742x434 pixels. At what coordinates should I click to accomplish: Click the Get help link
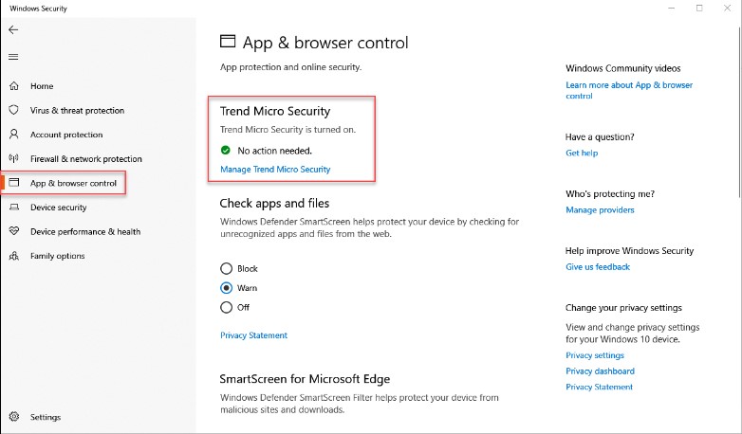(x=582, y=153)
